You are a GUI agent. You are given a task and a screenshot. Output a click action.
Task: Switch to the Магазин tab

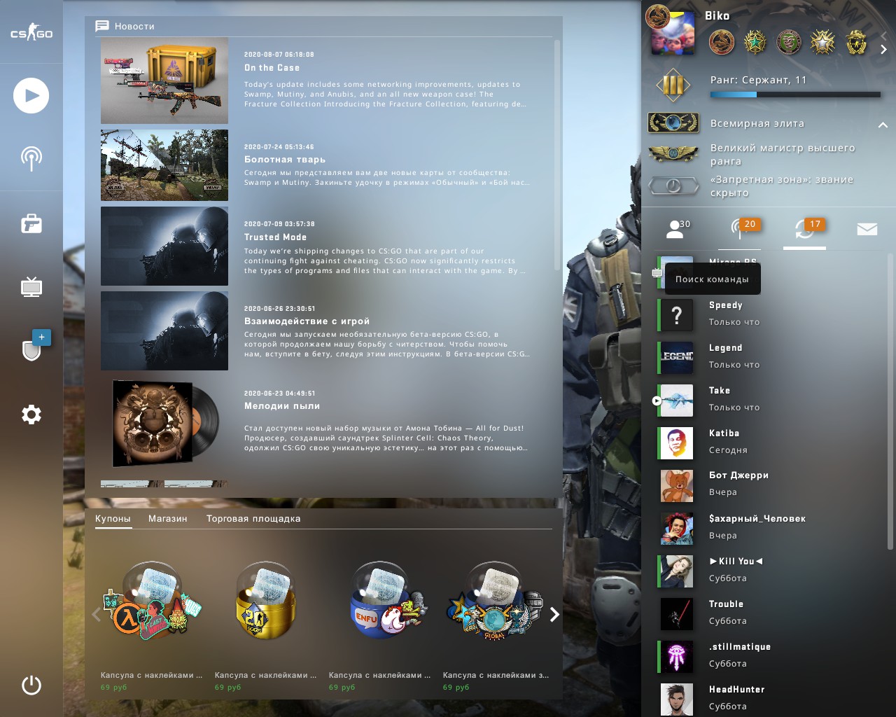point(168,519)
